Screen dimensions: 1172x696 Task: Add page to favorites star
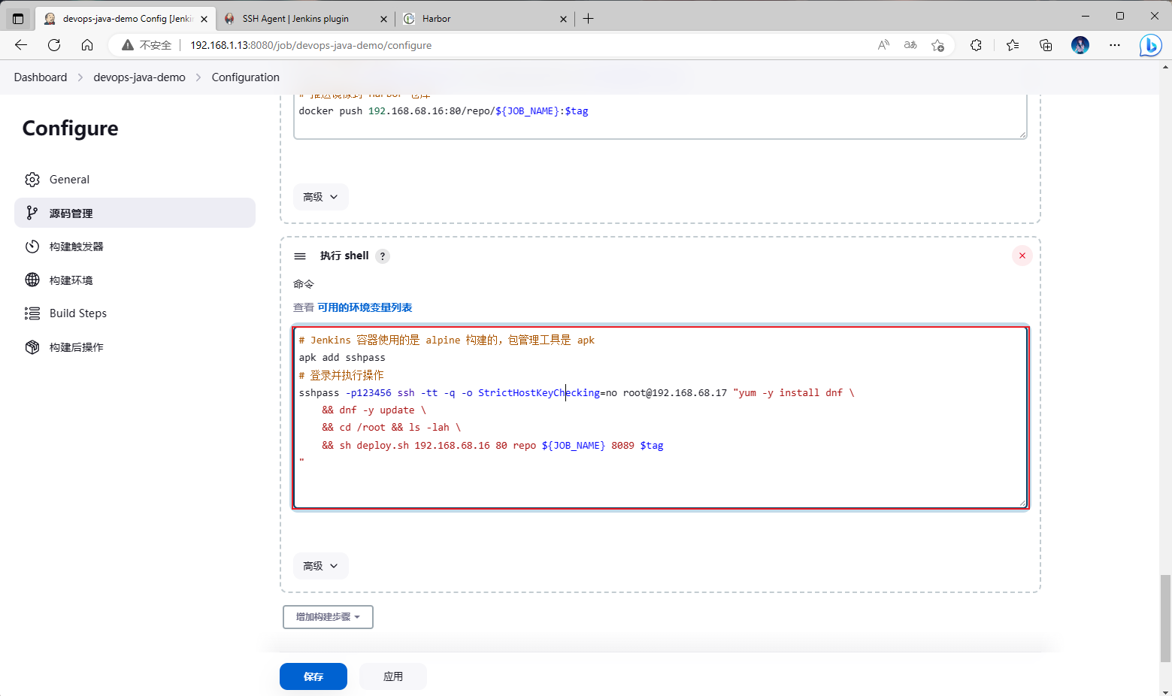(x=937, y=45)
